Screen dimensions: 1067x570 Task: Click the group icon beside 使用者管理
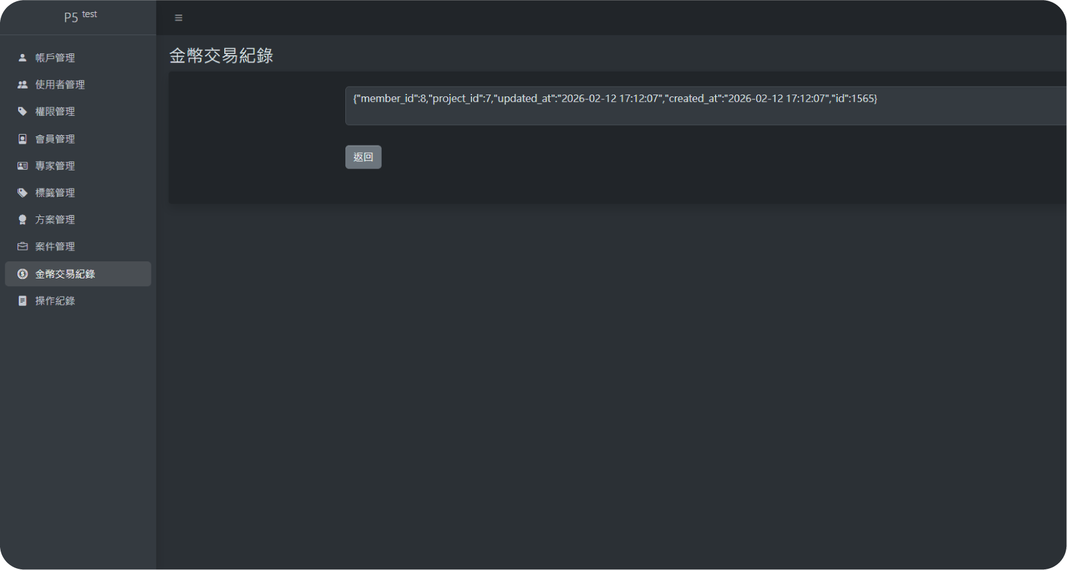pos(22,85)
